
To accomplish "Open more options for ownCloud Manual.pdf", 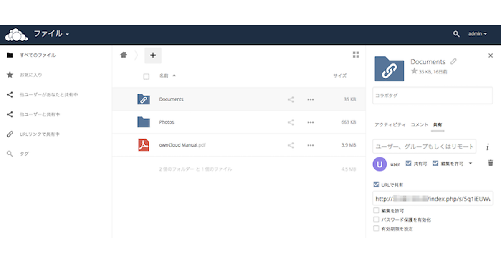I will pyautogui.click(x=310, y=145).
